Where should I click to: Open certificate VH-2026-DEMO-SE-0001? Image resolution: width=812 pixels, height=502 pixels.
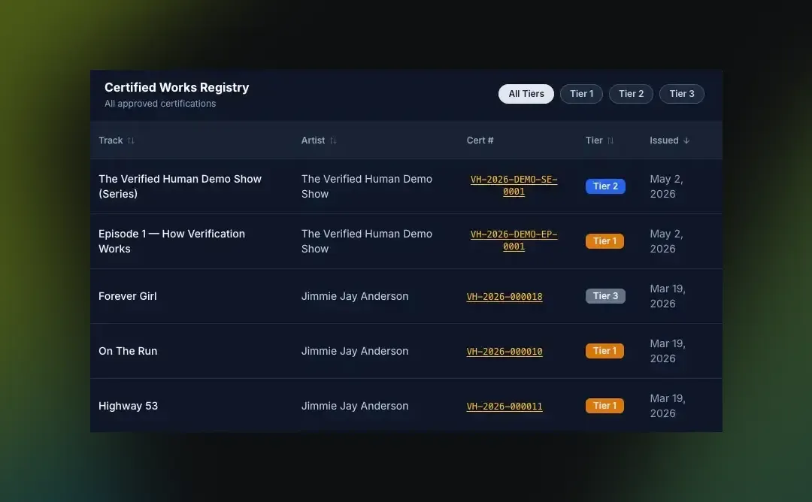pyautogui.click(x=514, y=186)
